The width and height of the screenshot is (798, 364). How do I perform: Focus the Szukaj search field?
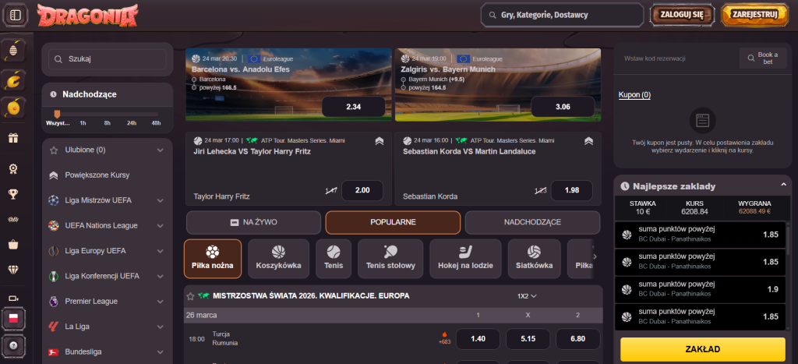coord(108,59)
